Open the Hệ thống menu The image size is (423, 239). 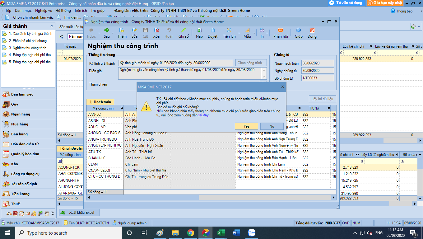[x=63, y=11]
